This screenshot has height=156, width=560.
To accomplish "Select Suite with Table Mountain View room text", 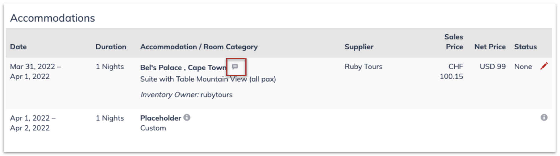I will tap(208, 79).
